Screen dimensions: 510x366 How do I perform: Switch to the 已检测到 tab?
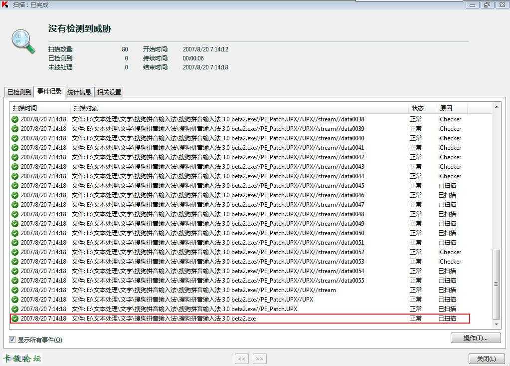19,92
